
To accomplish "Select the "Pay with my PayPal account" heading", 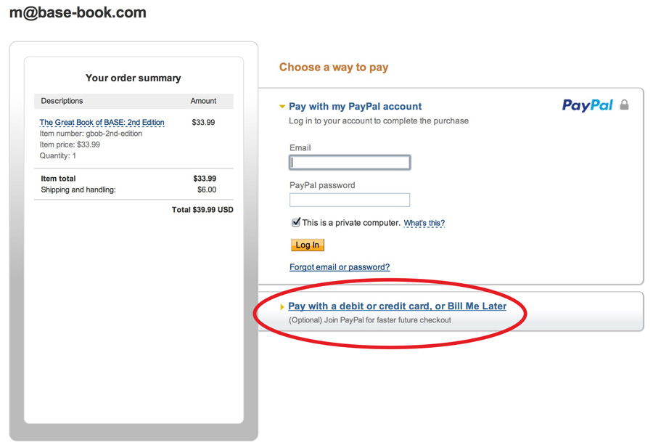I will coord(355,107).
